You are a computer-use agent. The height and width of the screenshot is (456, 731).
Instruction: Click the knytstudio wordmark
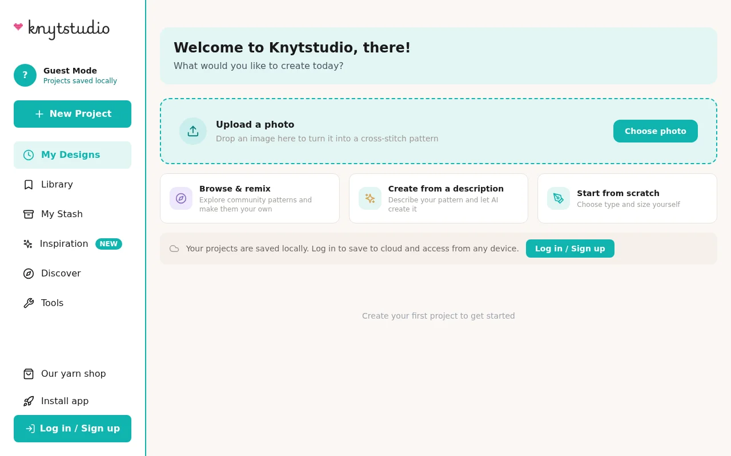tap(69, 29)
